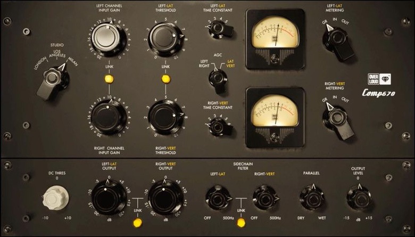This screenshot has height=237, width=415.
Task: Select AGC Left Right mode label
Action: [x=204, y=63]
